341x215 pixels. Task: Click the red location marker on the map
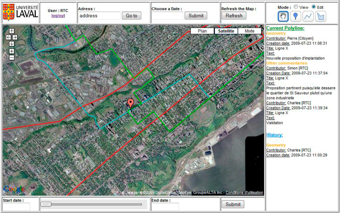click(131, 103)
